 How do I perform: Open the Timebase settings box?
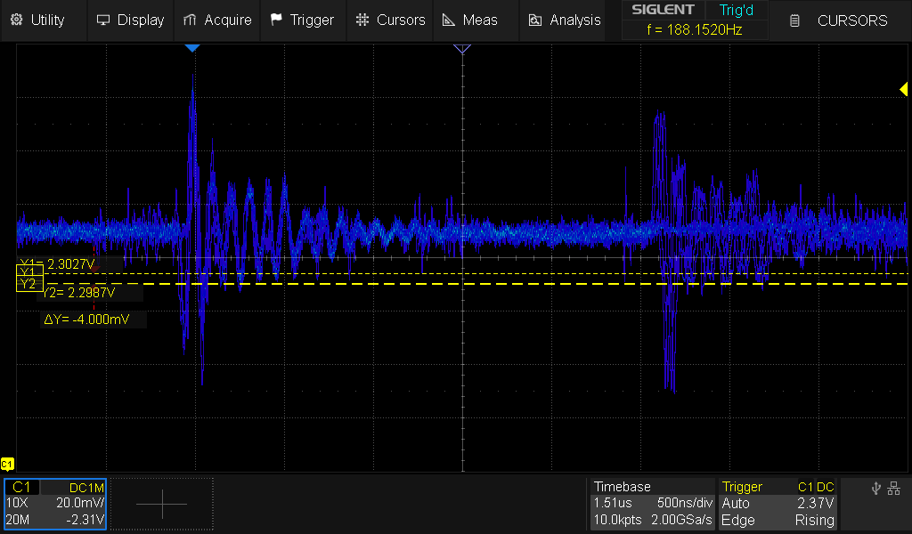pyautogui.click(x=653, y=504)
